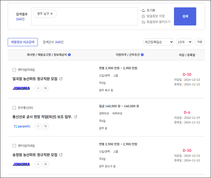Click info icon beside 정보제공처 header
The height and width of the screenshot is (178, 211).
[69, 55]
